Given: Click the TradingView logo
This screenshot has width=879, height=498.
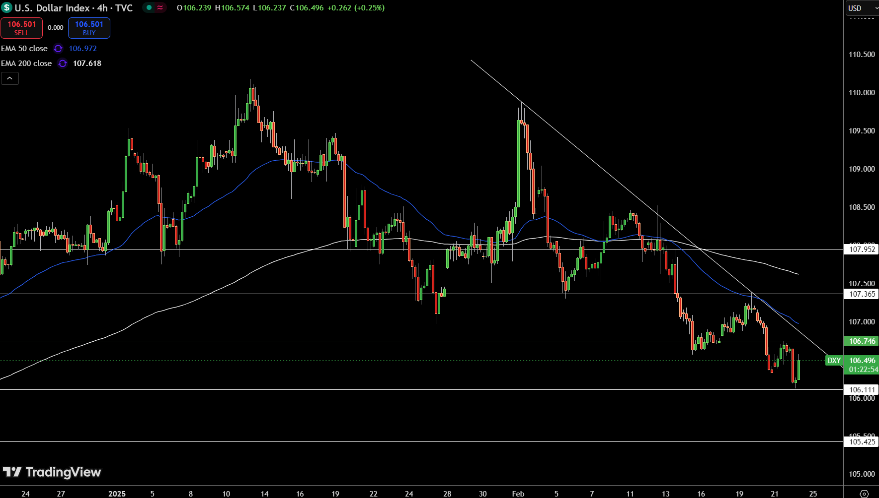Looking at the screenshot, I should point(52,472).
